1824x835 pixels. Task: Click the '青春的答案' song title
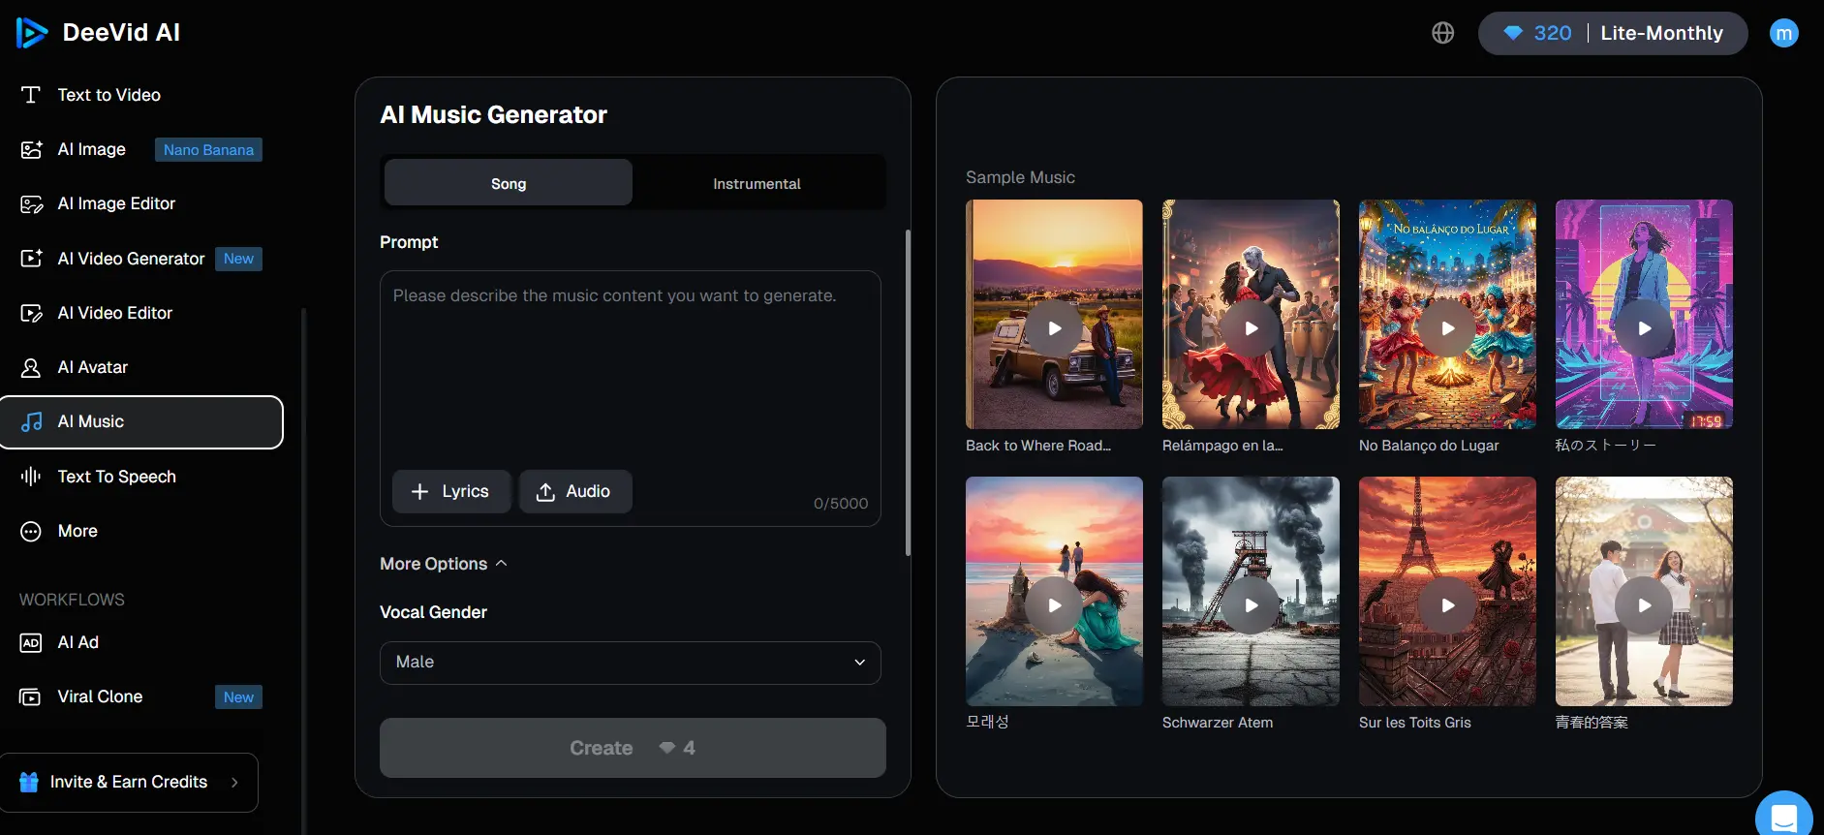(1592, 723)
